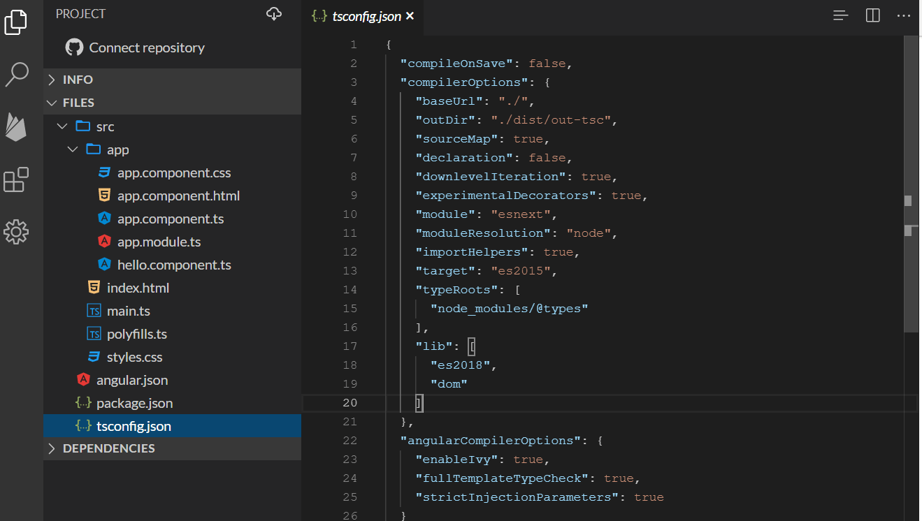The height and width of the screenshot is (521, 922).
Task: Click the format document lines icon
Action: [841, 15]
